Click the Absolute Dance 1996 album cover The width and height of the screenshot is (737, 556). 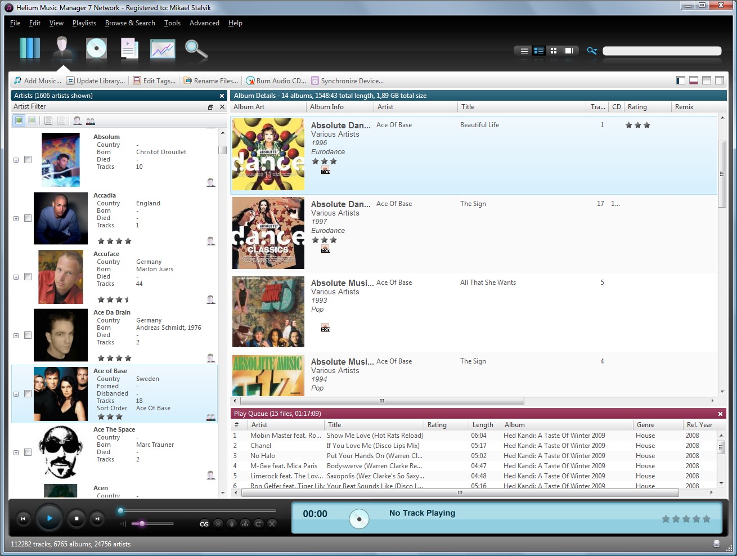[x=268, y=154]
